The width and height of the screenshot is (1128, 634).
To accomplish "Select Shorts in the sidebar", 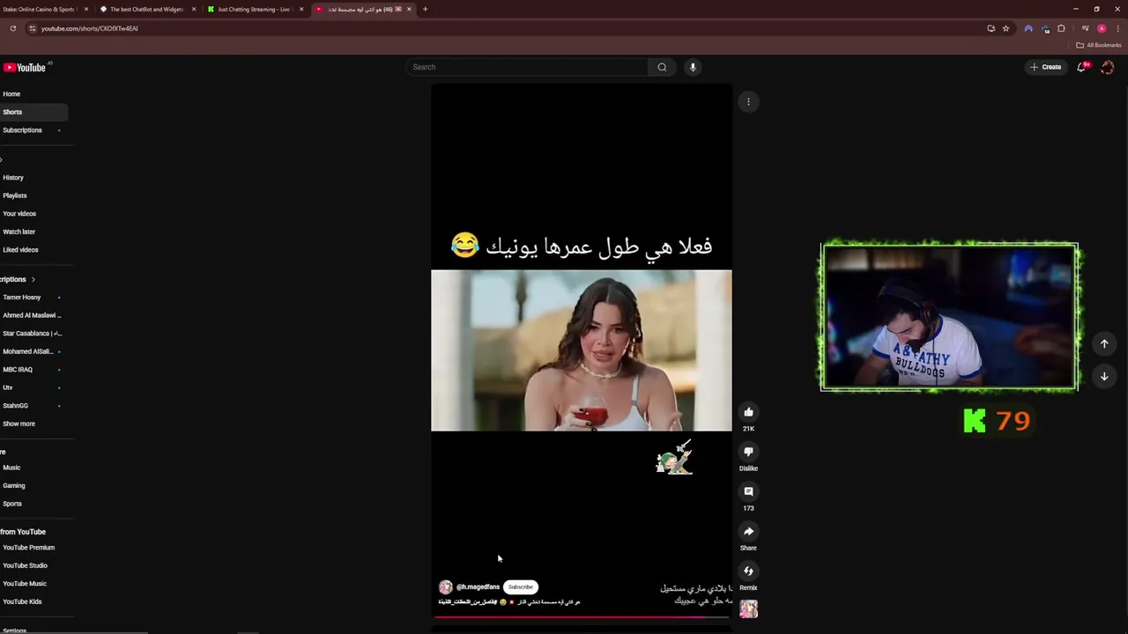I will coord(33,112).
